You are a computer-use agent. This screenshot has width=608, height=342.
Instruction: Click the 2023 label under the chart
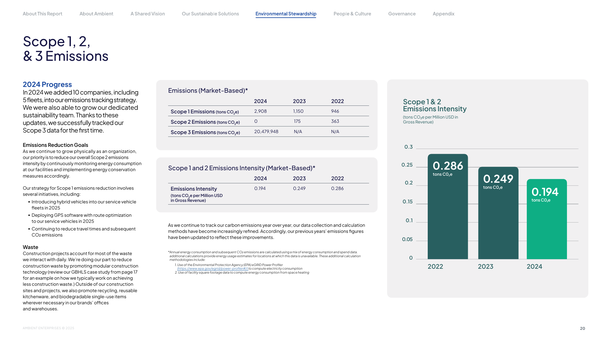pyautogui.click(x=485, y=267)
